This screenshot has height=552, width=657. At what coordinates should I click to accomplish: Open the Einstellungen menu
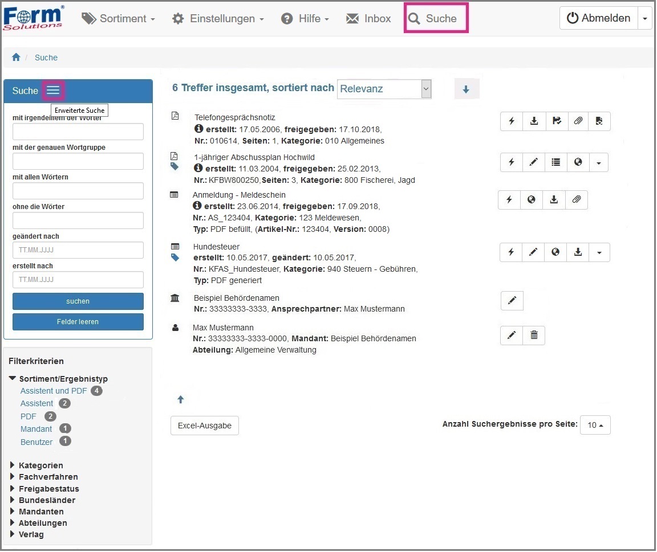218,19
